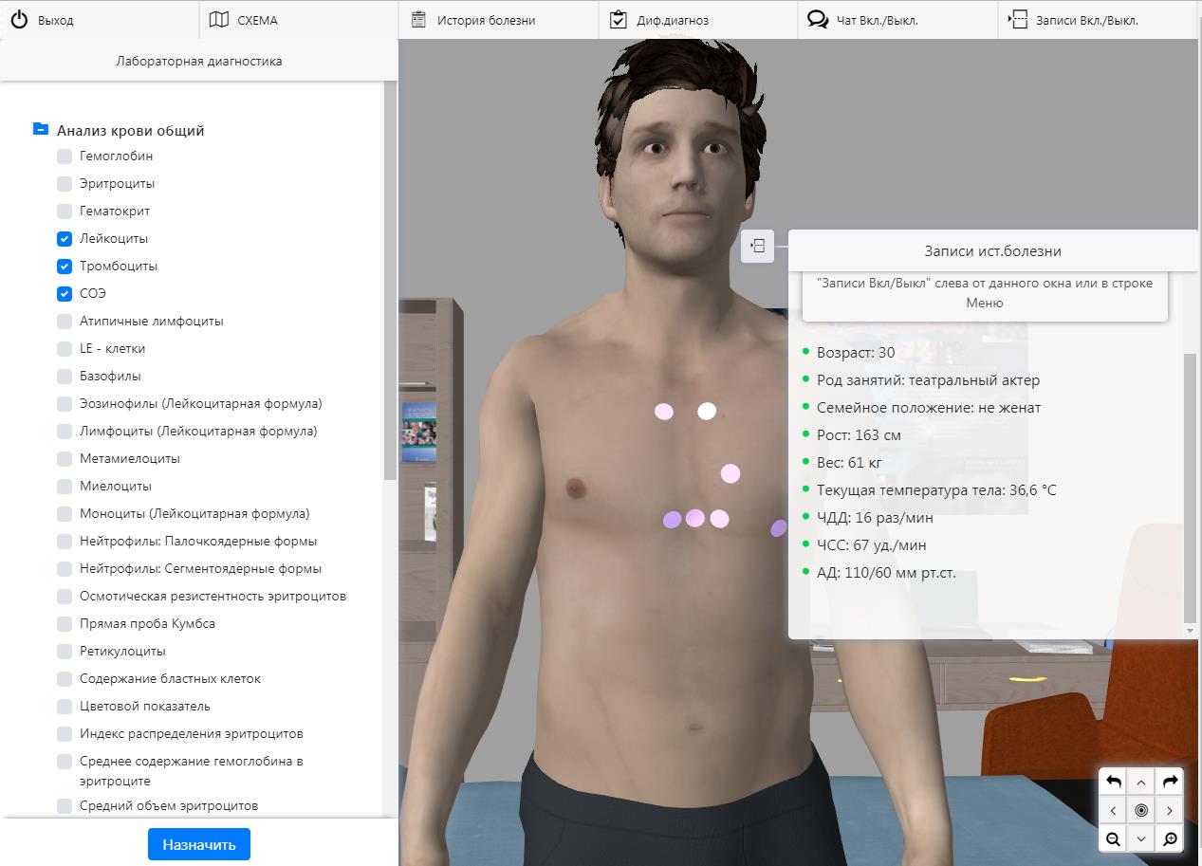Pan the camera right with the chevron

(1170, 810)
